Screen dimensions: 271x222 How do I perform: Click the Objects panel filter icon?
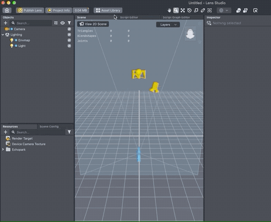click(69, 23)
